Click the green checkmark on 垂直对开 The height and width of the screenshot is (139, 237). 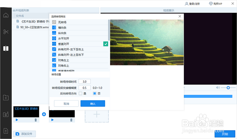click(x=106, y=44)
